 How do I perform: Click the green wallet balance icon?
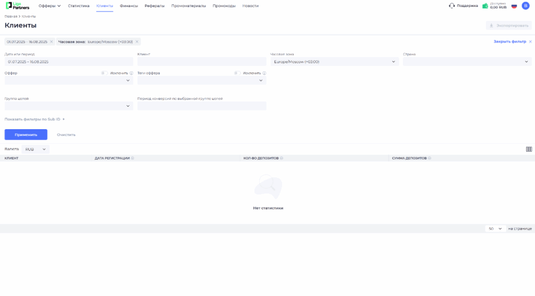pos(485,6)
